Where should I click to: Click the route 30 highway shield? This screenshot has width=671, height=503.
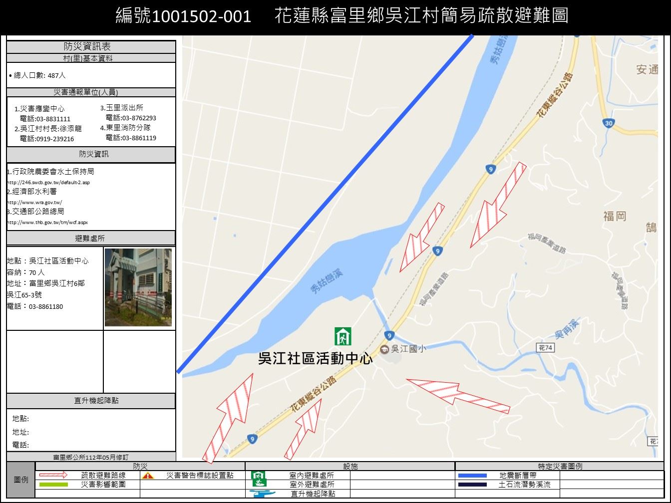tap(608, 124)
